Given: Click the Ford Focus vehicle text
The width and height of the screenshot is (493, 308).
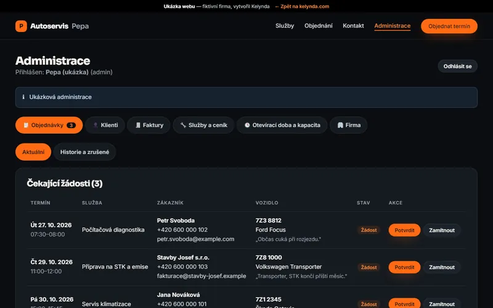Looking at the screenshot, I should 271,230.
